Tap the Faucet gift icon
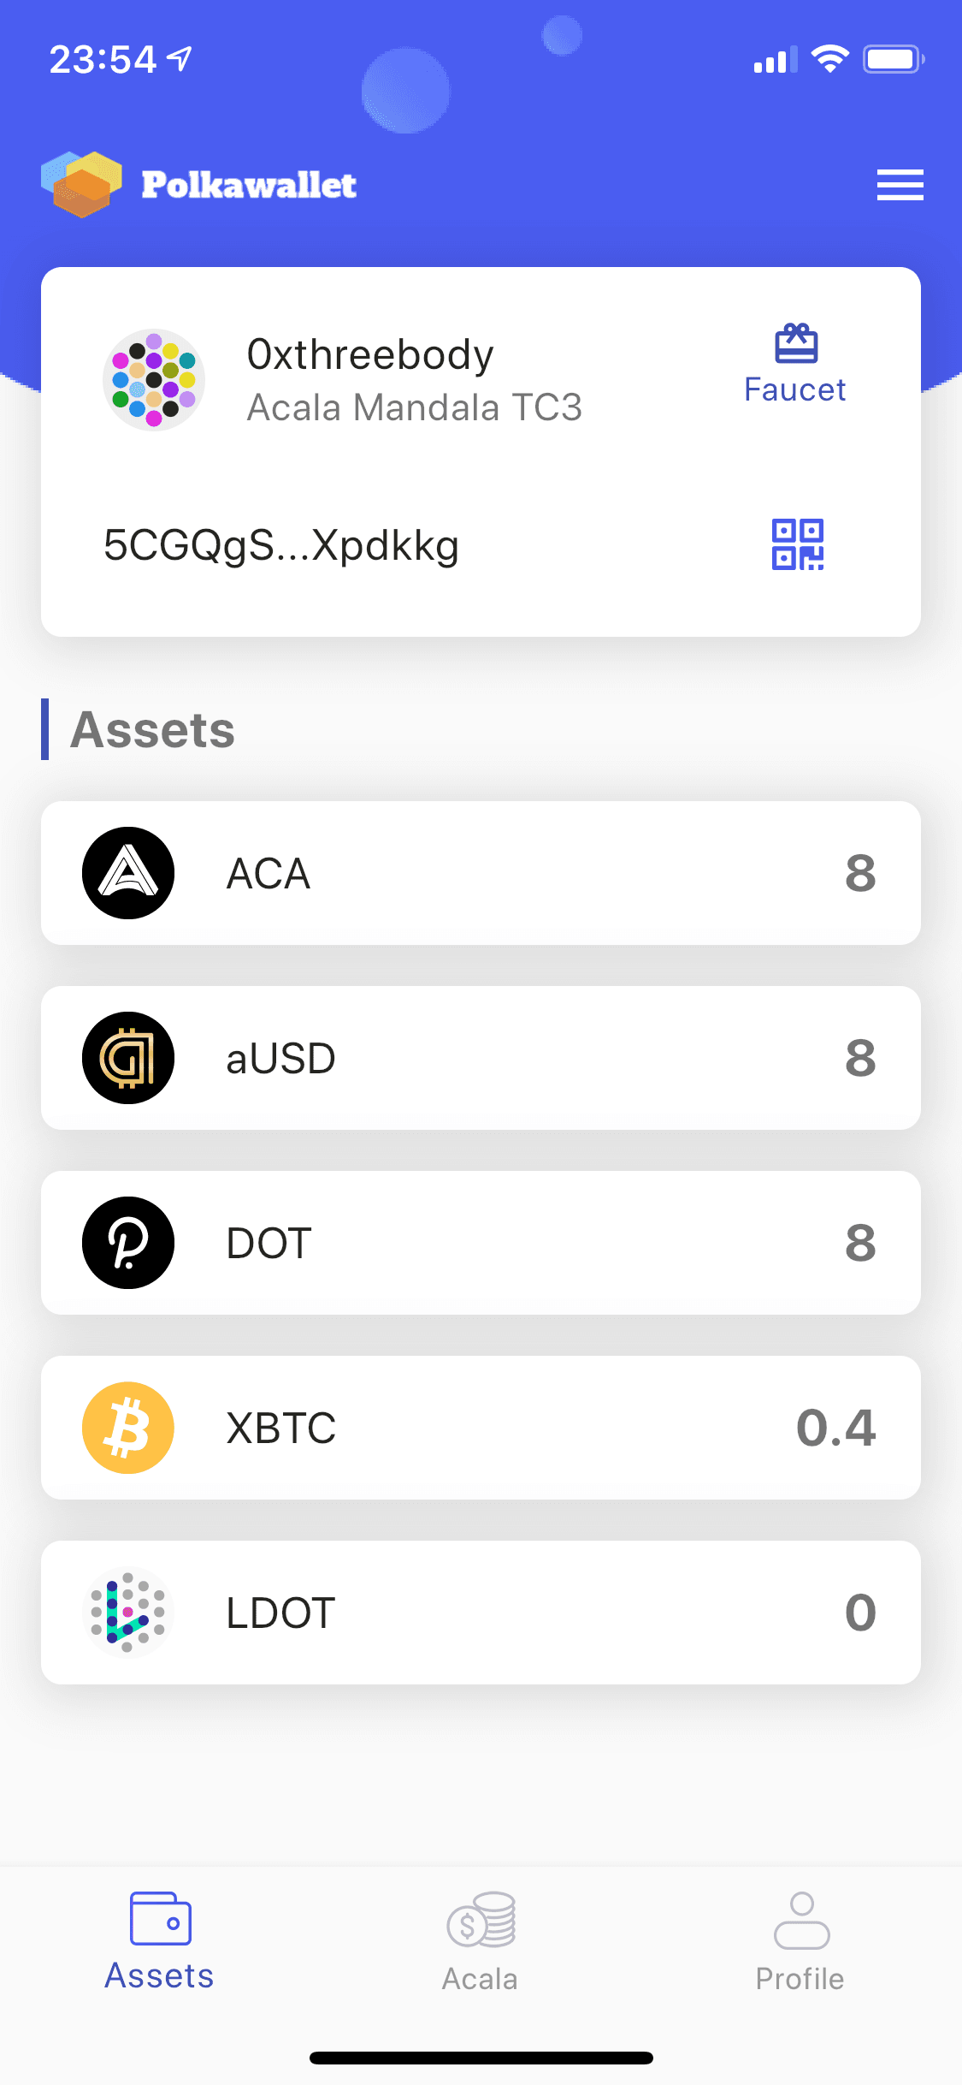This screenshot has height=2085, width=962. 796,343
